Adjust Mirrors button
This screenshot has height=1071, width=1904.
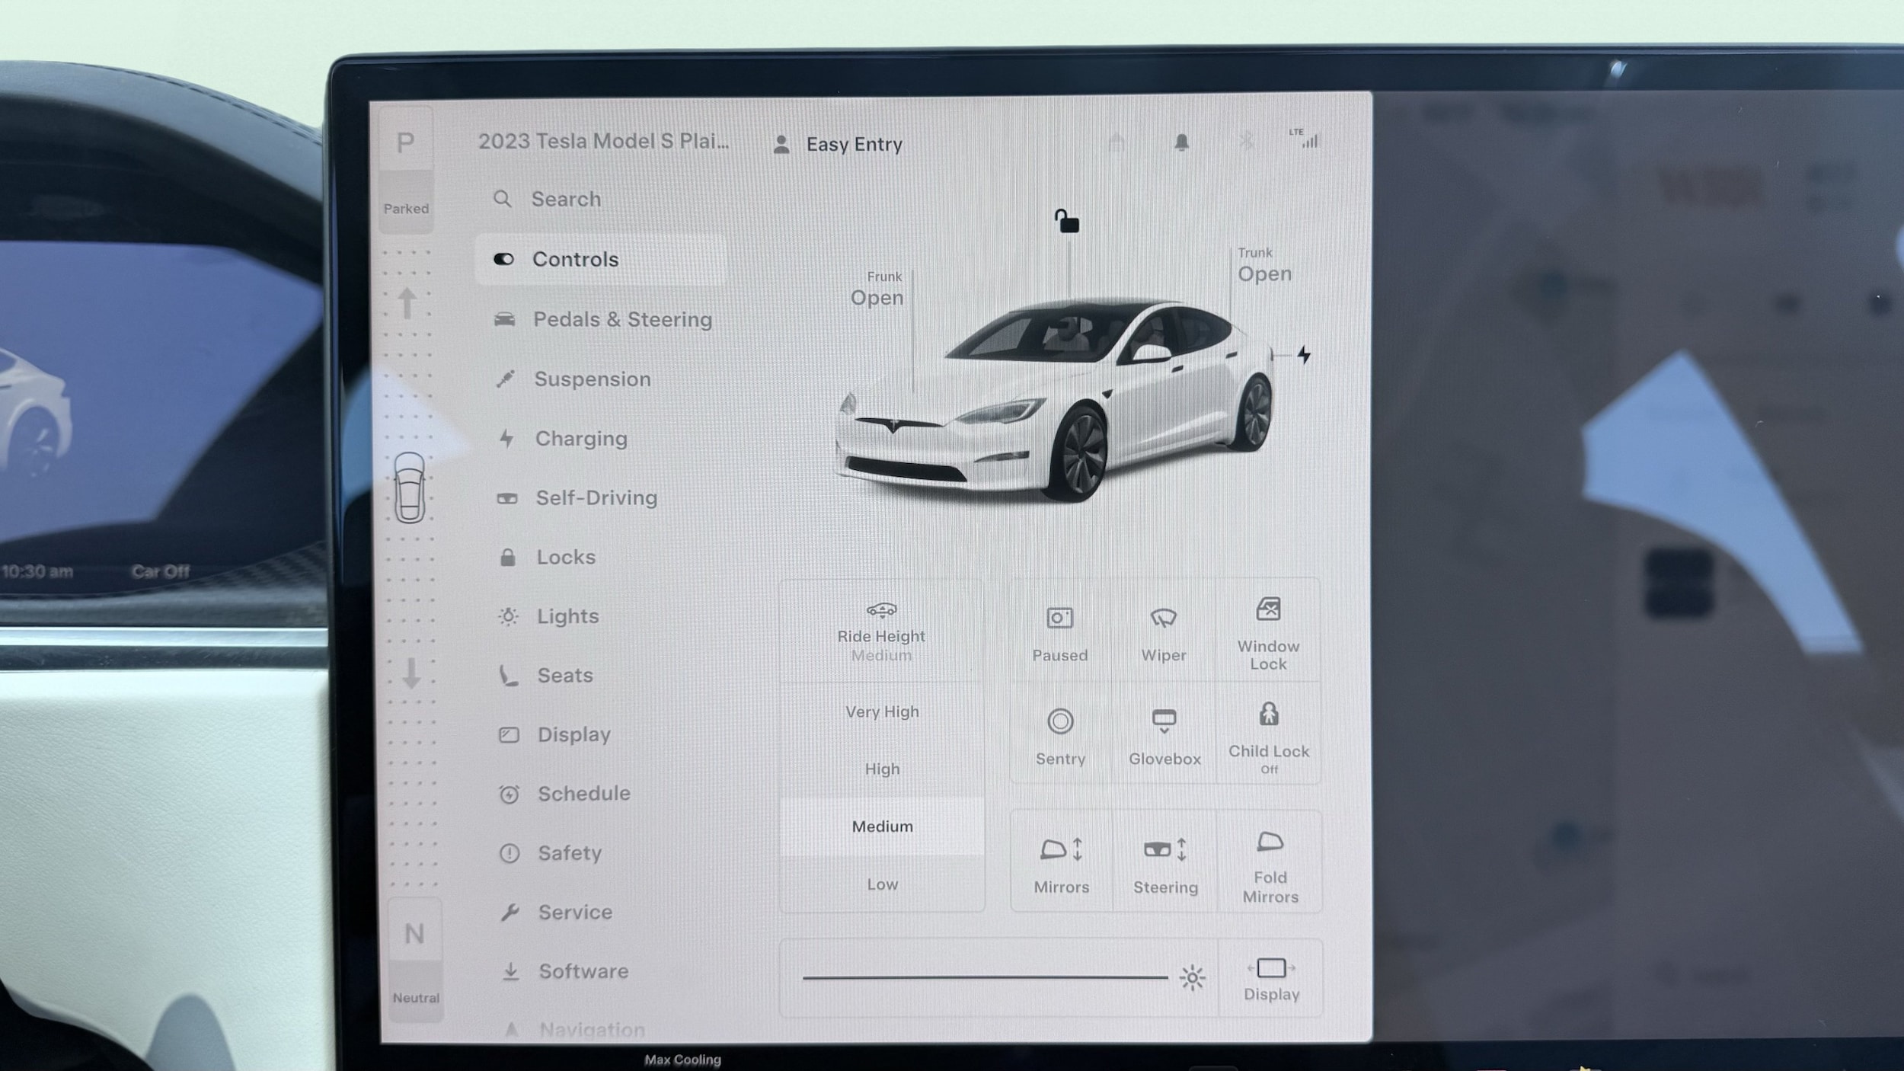coord(1062,862)
